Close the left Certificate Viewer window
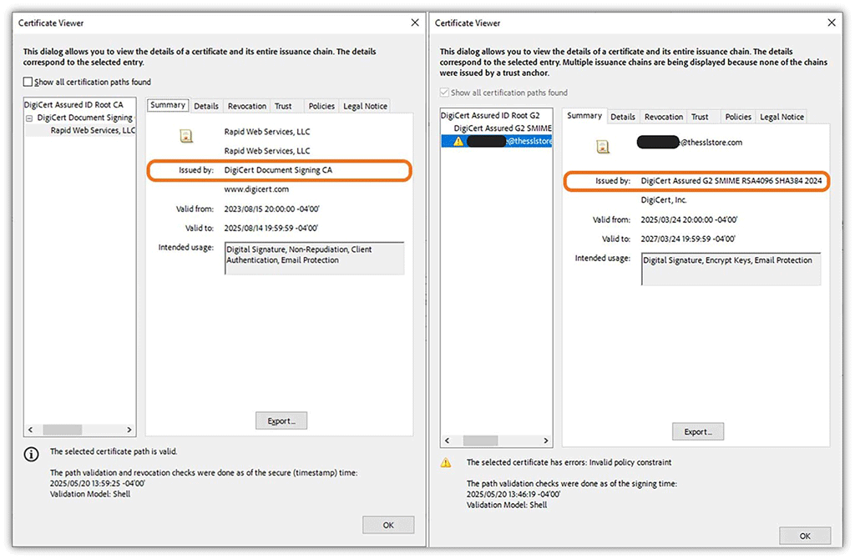 (x=415, y=23)
